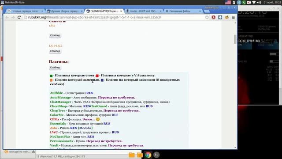
Task: Click the Vault plugin name
Action: 54,145
